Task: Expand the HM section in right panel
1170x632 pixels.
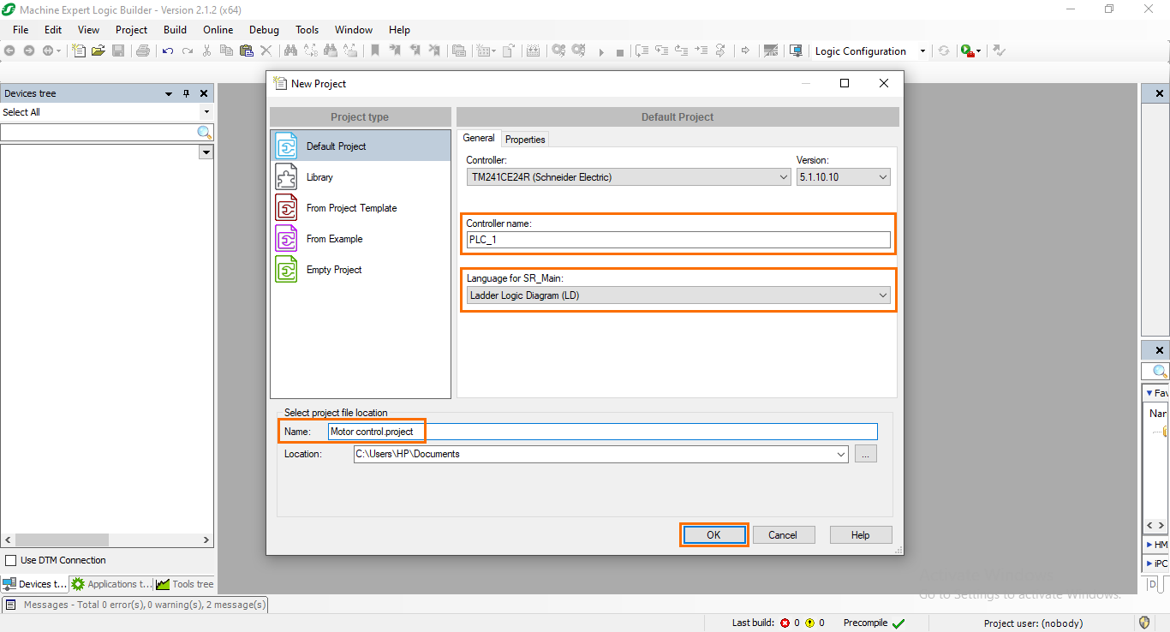Action: [1156, 545]
